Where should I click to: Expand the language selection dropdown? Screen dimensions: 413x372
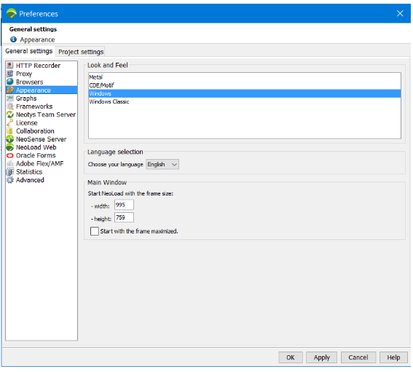(162, 164)
